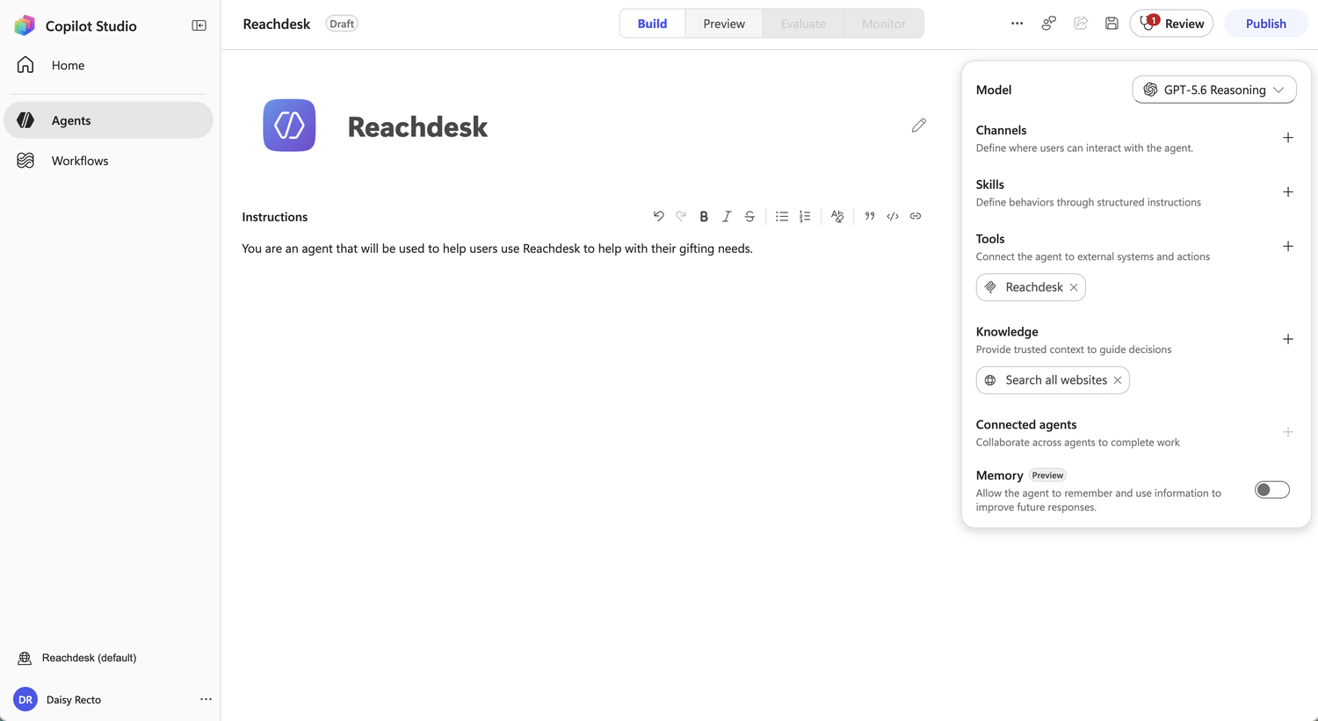The image size is (1318, 721).
Task: Remove the Search all websites chip
Action: (1118, 380)
